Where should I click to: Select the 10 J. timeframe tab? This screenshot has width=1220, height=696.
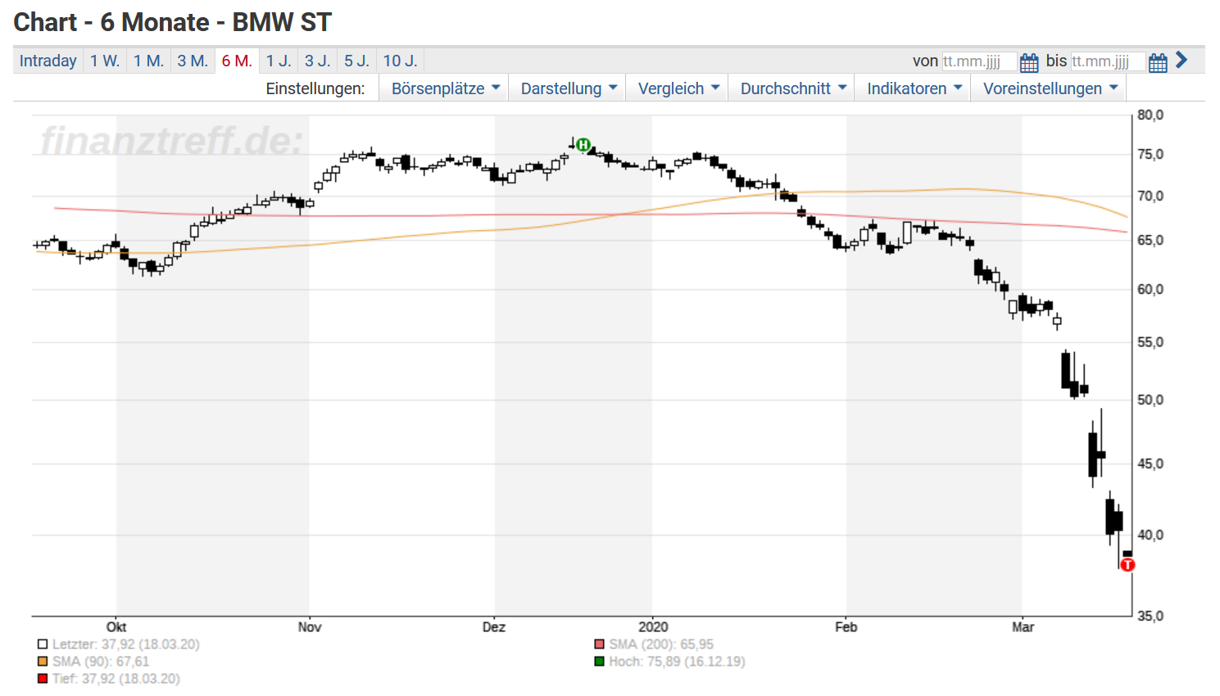click(401, 61)
